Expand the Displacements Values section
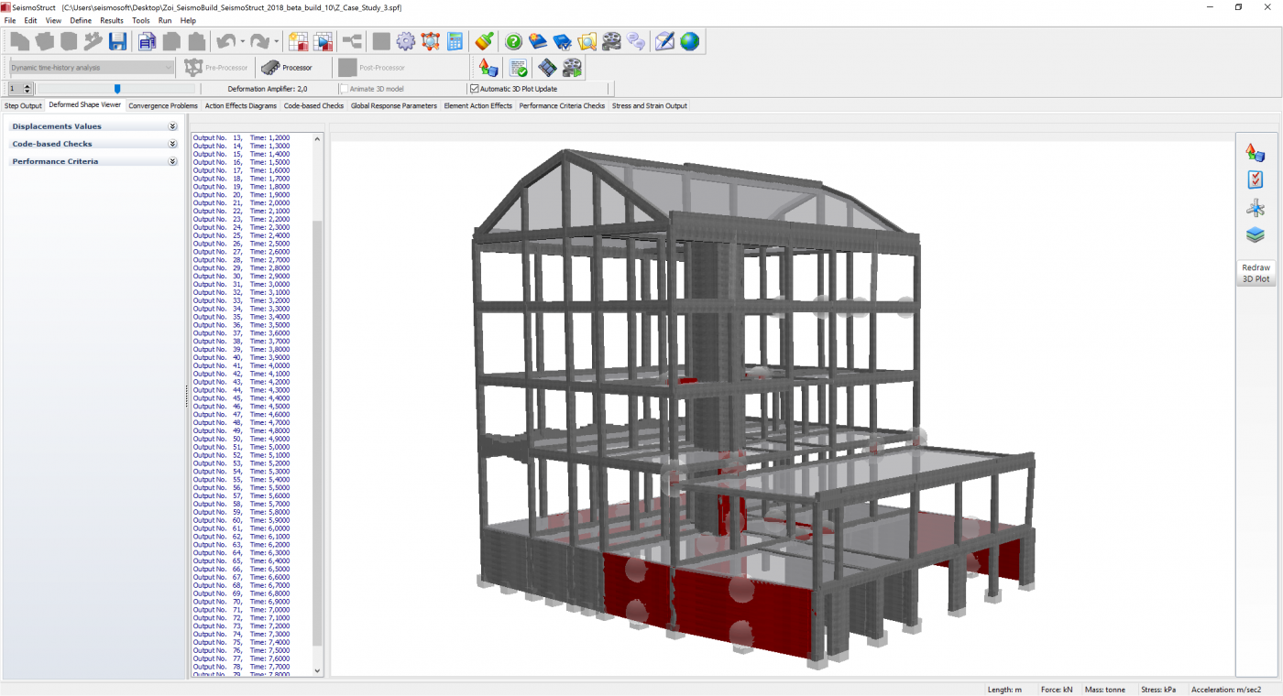Viewport: 1283px width, 696px height. point(172,126)
